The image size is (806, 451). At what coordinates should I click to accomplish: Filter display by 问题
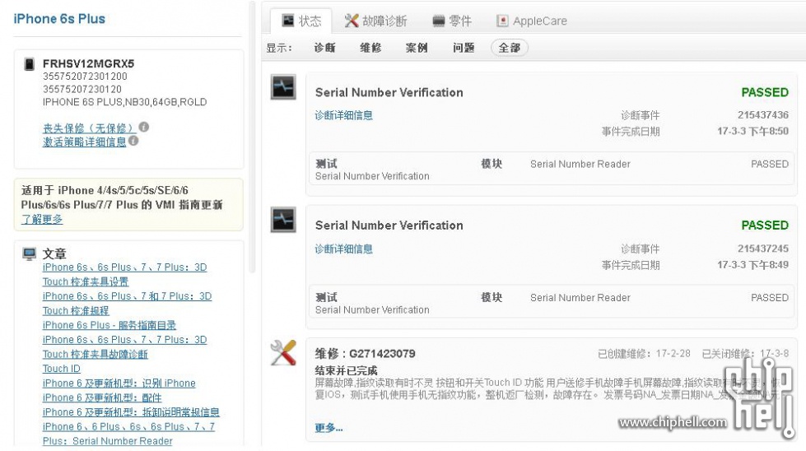coord(464,48)
